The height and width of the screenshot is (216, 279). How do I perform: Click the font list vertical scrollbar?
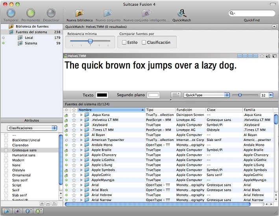(x=275, y=119)
